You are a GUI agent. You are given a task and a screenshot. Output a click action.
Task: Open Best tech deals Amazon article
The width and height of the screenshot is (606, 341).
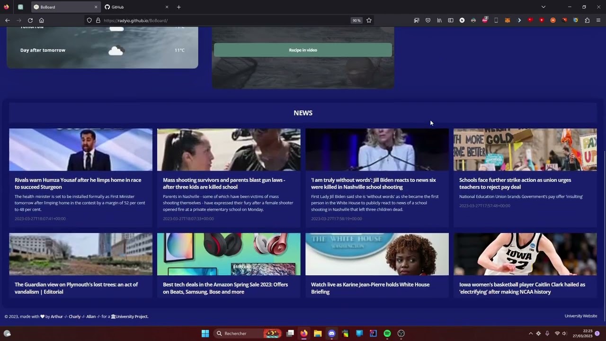click(x=225, y=288)
